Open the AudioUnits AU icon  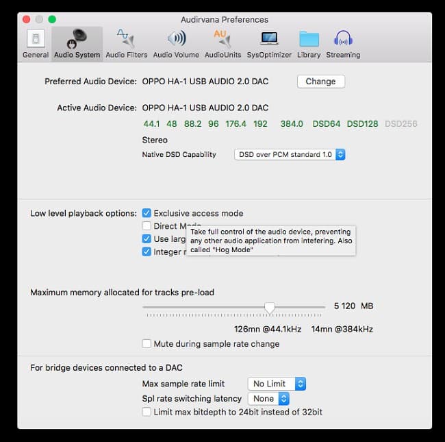(x=222, y=38)
